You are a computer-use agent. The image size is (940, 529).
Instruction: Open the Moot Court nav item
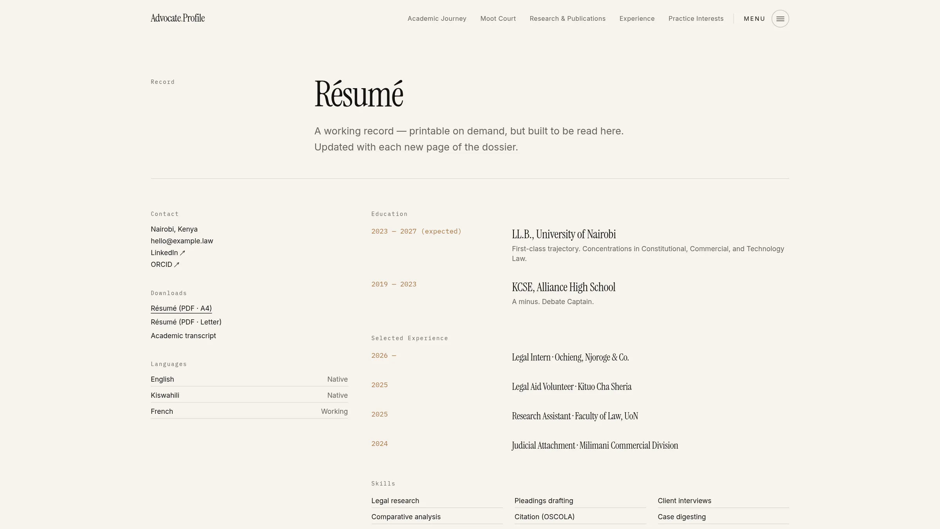pyautogui.click(x=498, y=18)
